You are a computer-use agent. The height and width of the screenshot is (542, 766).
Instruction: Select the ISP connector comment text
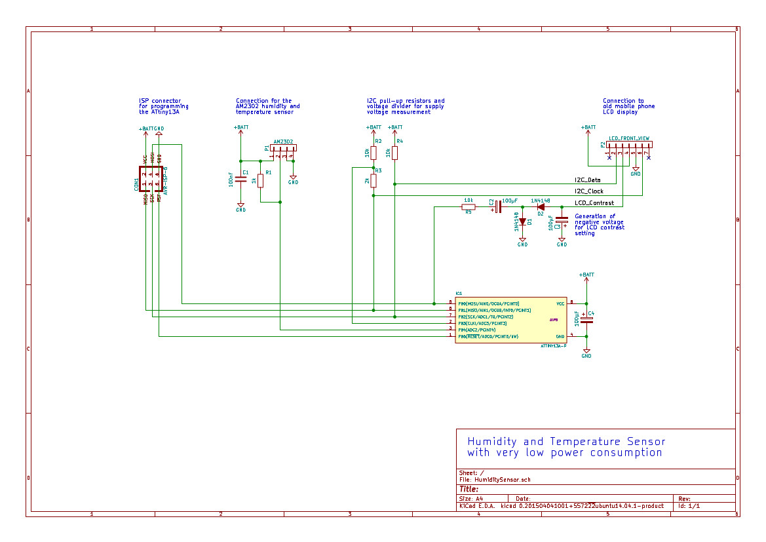coord(164,106)
